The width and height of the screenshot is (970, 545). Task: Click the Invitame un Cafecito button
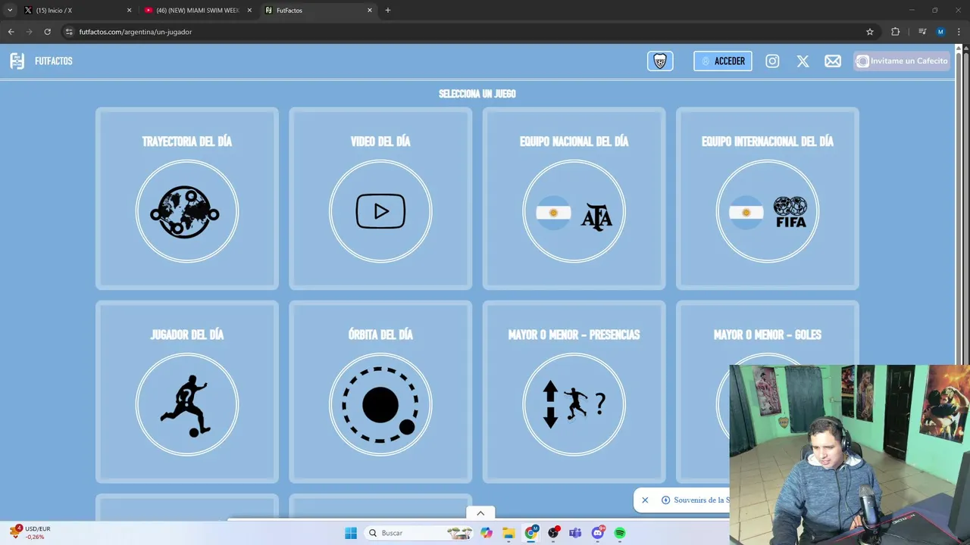(x=902, y=61)
